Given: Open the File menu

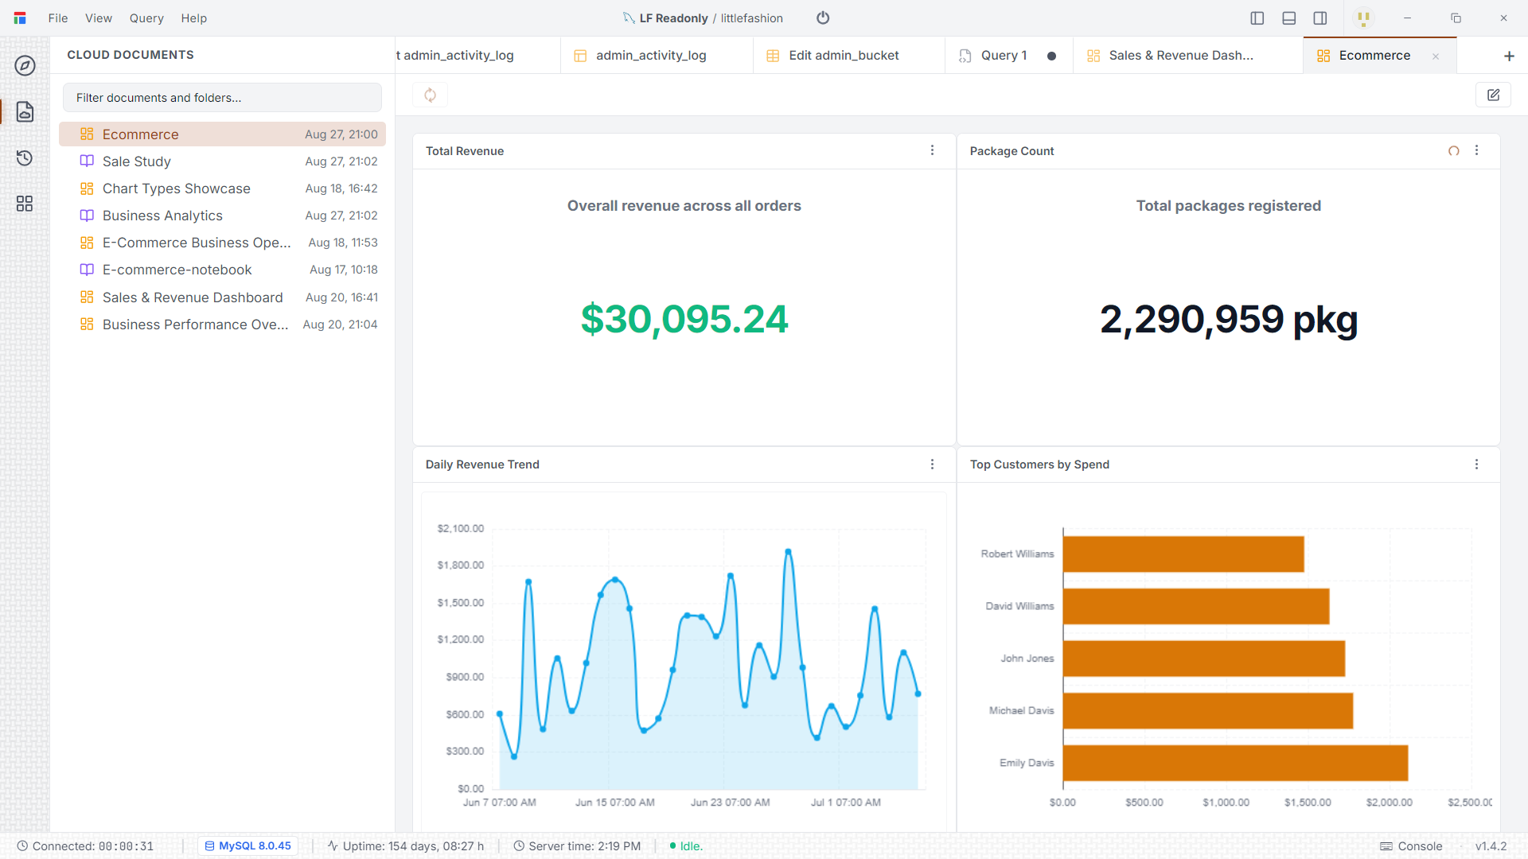Looking at the screenshot, I should click(x=58, y=18).
